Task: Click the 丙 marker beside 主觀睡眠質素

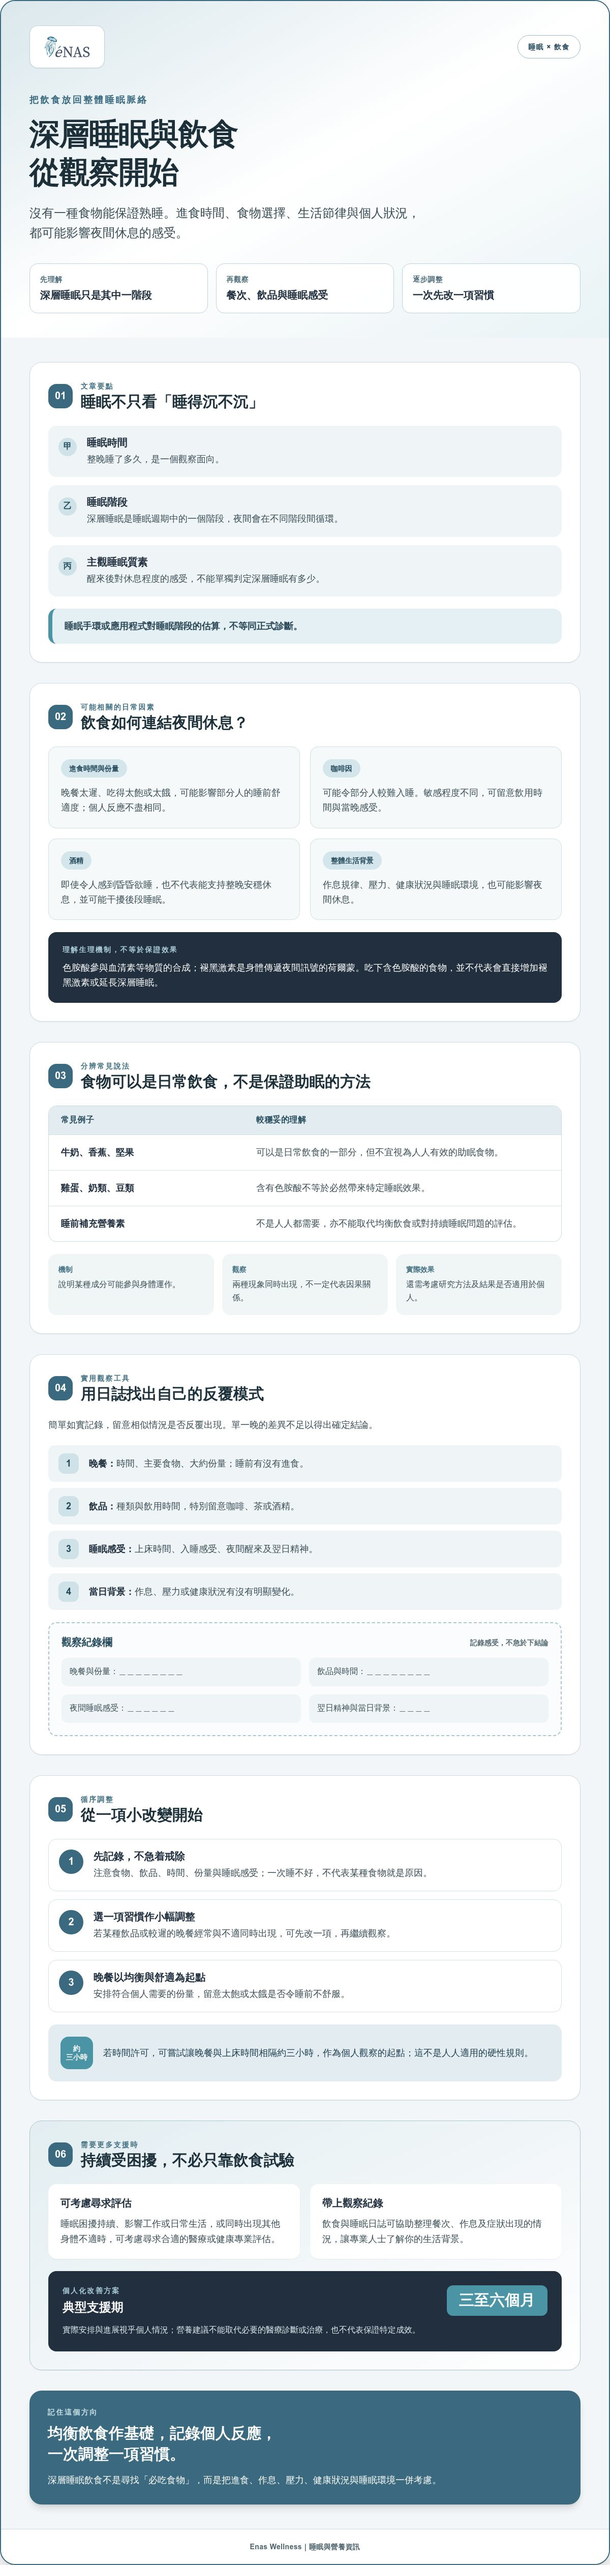Action: (68, 565)
